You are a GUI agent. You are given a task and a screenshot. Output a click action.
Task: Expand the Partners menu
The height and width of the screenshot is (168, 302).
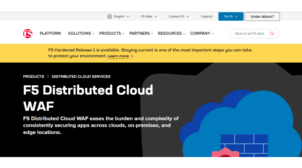(141, 34)
